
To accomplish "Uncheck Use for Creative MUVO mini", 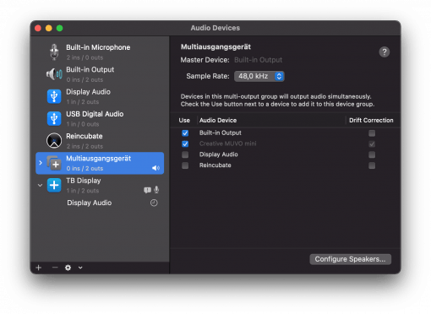I will click(185, 144).
